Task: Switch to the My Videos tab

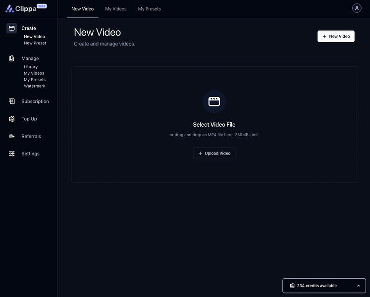Action: pos(116,9)
